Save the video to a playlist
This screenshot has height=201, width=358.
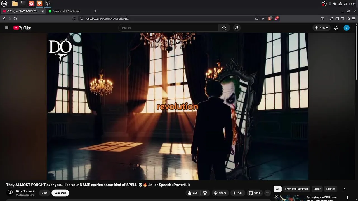click(255, 193)
